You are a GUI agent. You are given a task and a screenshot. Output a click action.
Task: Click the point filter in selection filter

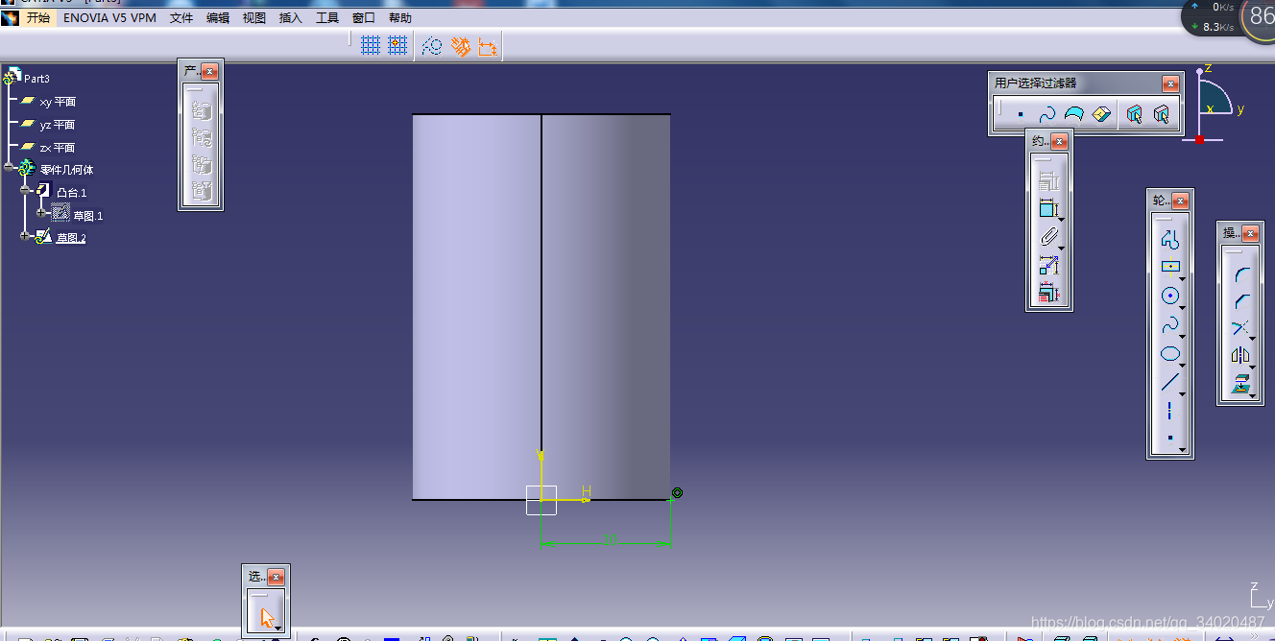tap(1020, 115)
